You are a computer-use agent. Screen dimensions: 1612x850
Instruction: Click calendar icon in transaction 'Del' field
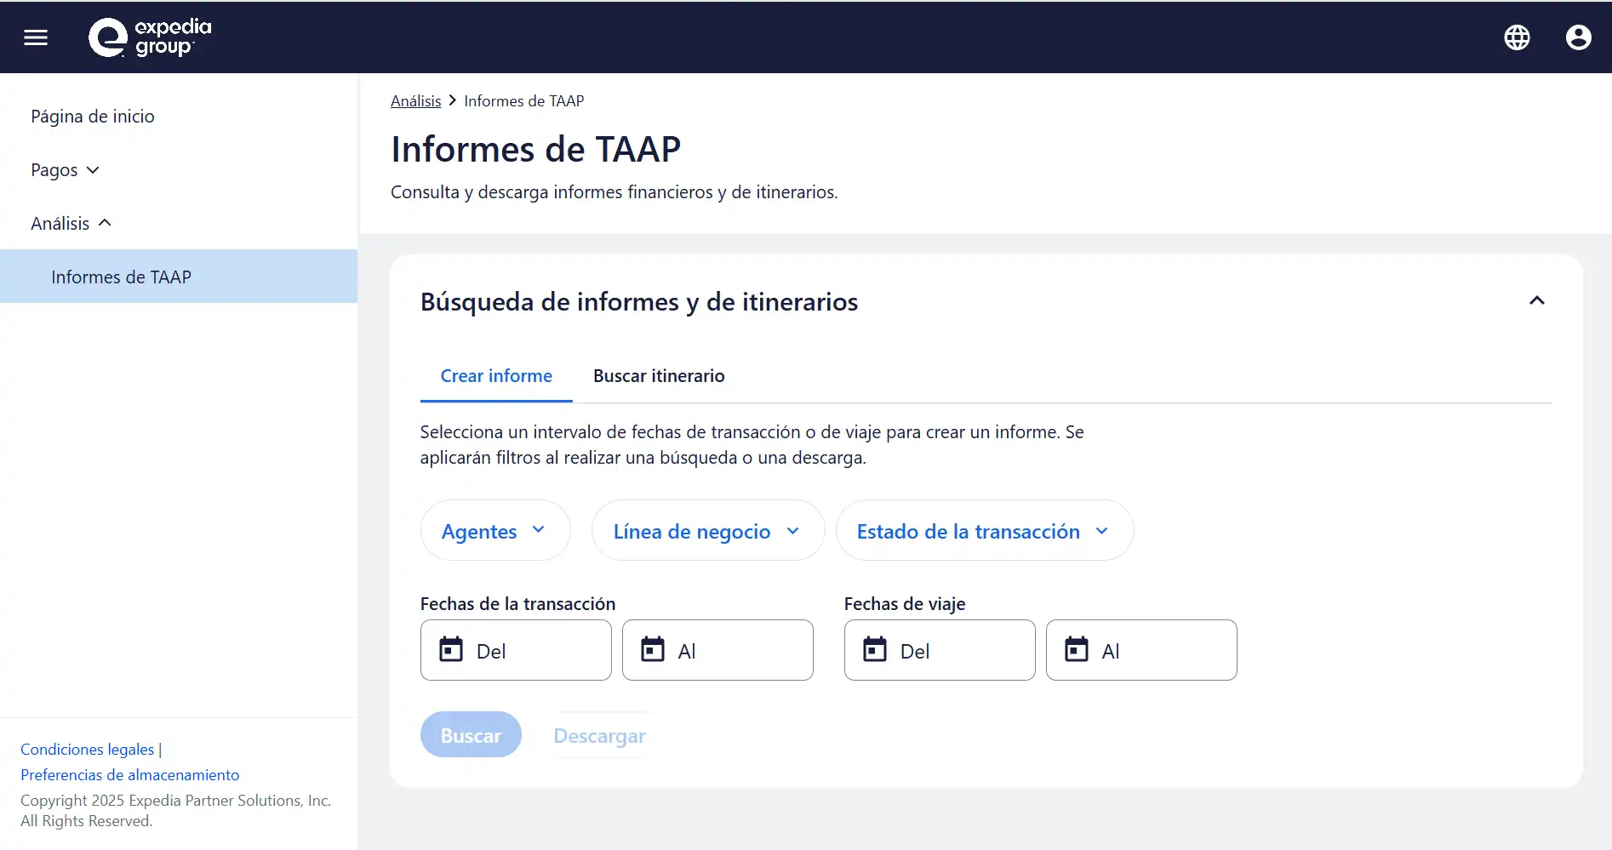[x=451, y=650]
